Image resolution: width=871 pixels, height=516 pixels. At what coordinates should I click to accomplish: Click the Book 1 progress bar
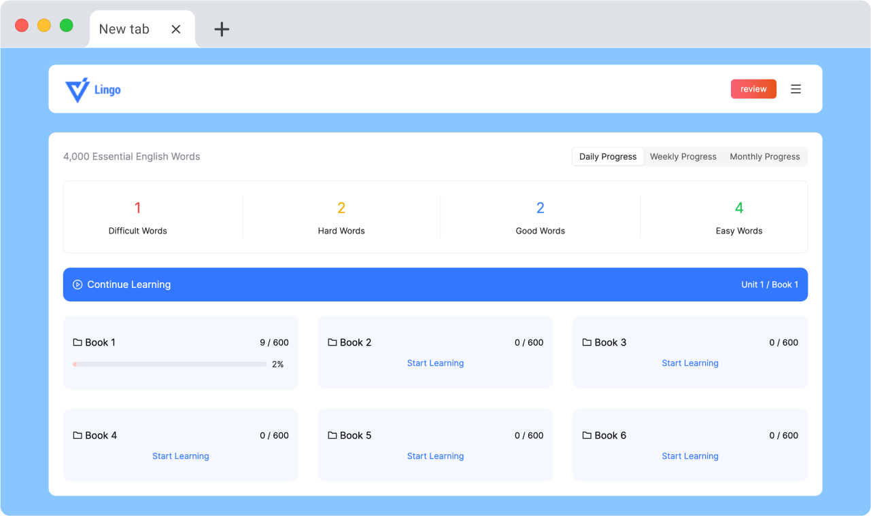(x=170, y=365)
